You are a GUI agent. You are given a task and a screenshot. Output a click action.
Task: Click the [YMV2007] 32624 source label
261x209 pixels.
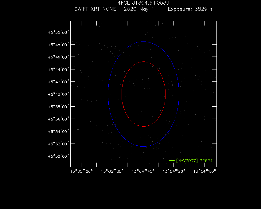(194, 161)
